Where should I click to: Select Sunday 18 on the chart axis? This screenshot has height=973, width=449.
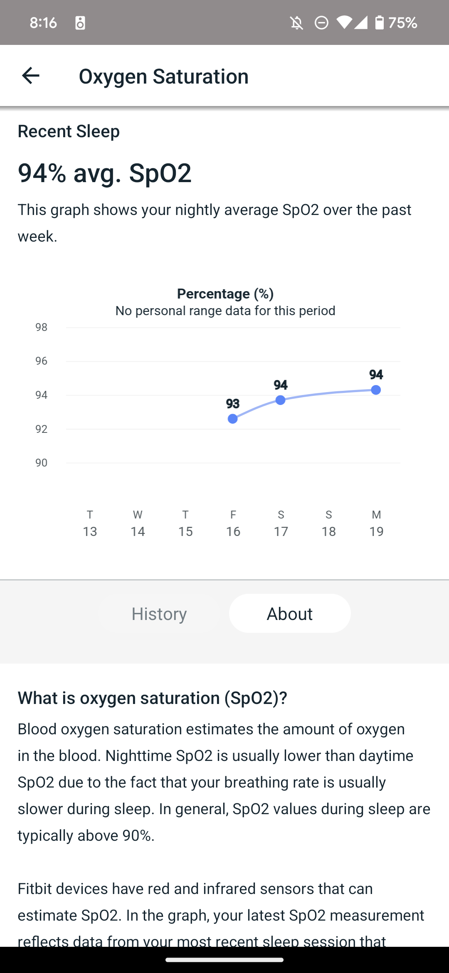coord(328,524)
